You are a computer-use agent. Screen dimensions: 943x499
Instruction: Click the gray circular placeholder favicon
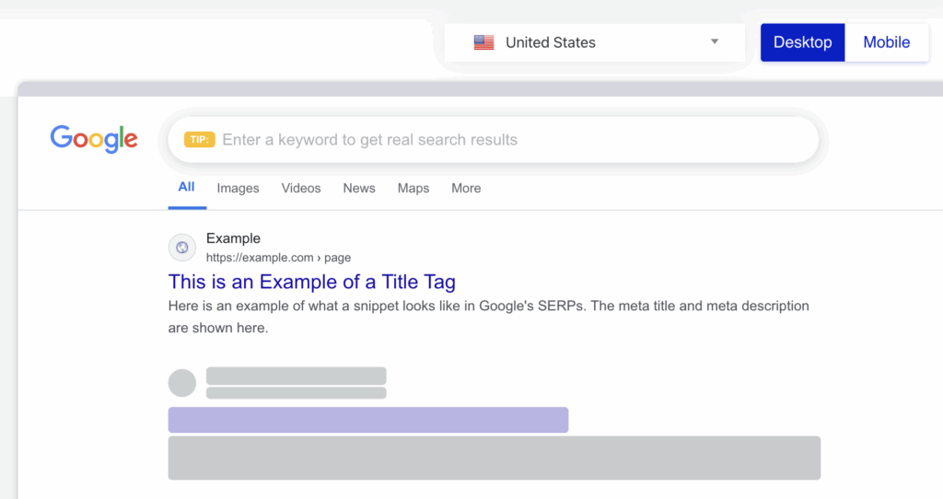click(x=182, y=383)
